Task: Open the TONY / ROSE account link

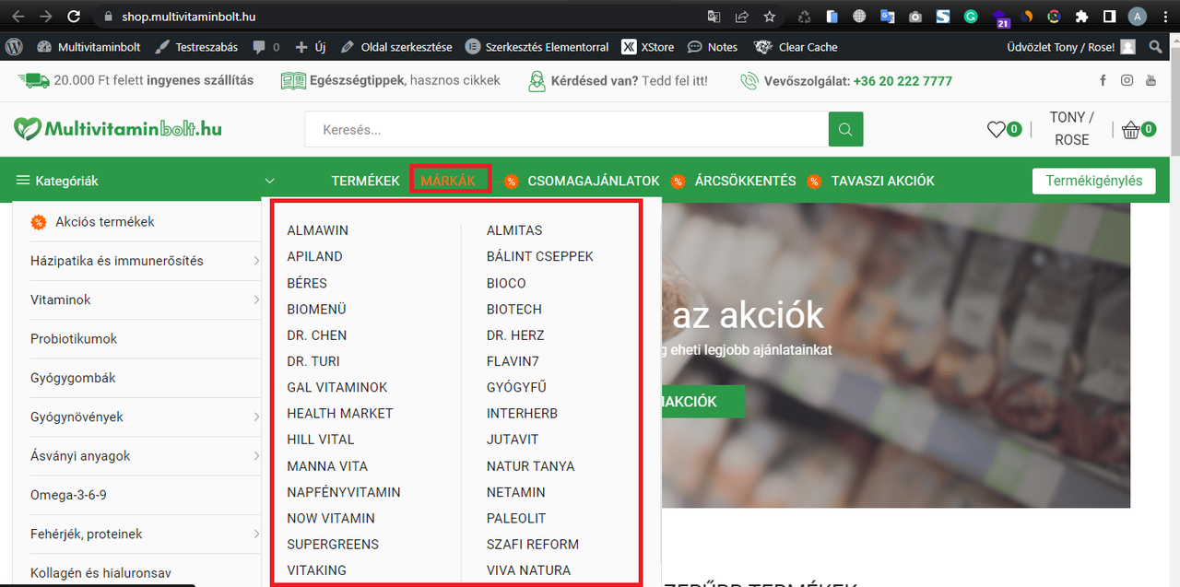Action: click(x=1071, y=129)
